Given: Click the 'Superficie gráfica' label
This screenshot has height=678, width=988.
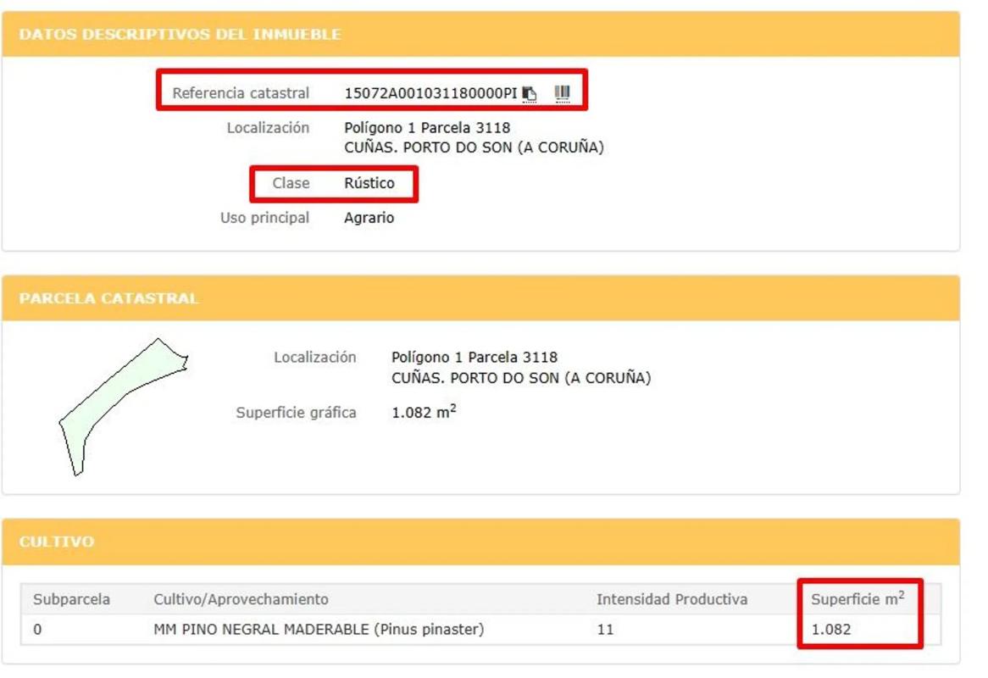Looking at the screenshot, I should [x=296, y=413].
